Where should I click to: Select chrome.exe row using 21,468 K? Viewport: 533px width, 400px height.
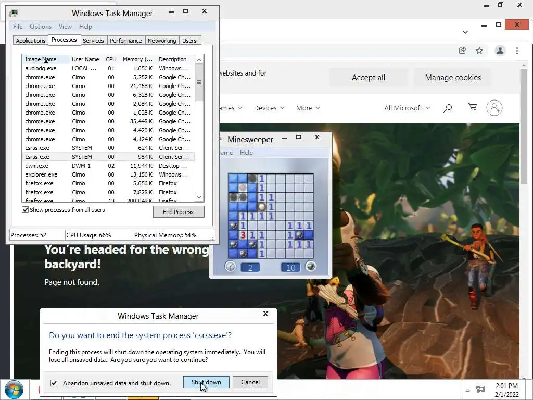(108, 86)
